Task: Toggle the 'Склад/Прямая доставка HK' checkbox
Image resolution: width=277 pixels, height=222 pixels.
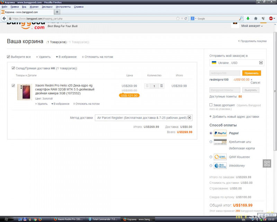Action: point(13,68)
